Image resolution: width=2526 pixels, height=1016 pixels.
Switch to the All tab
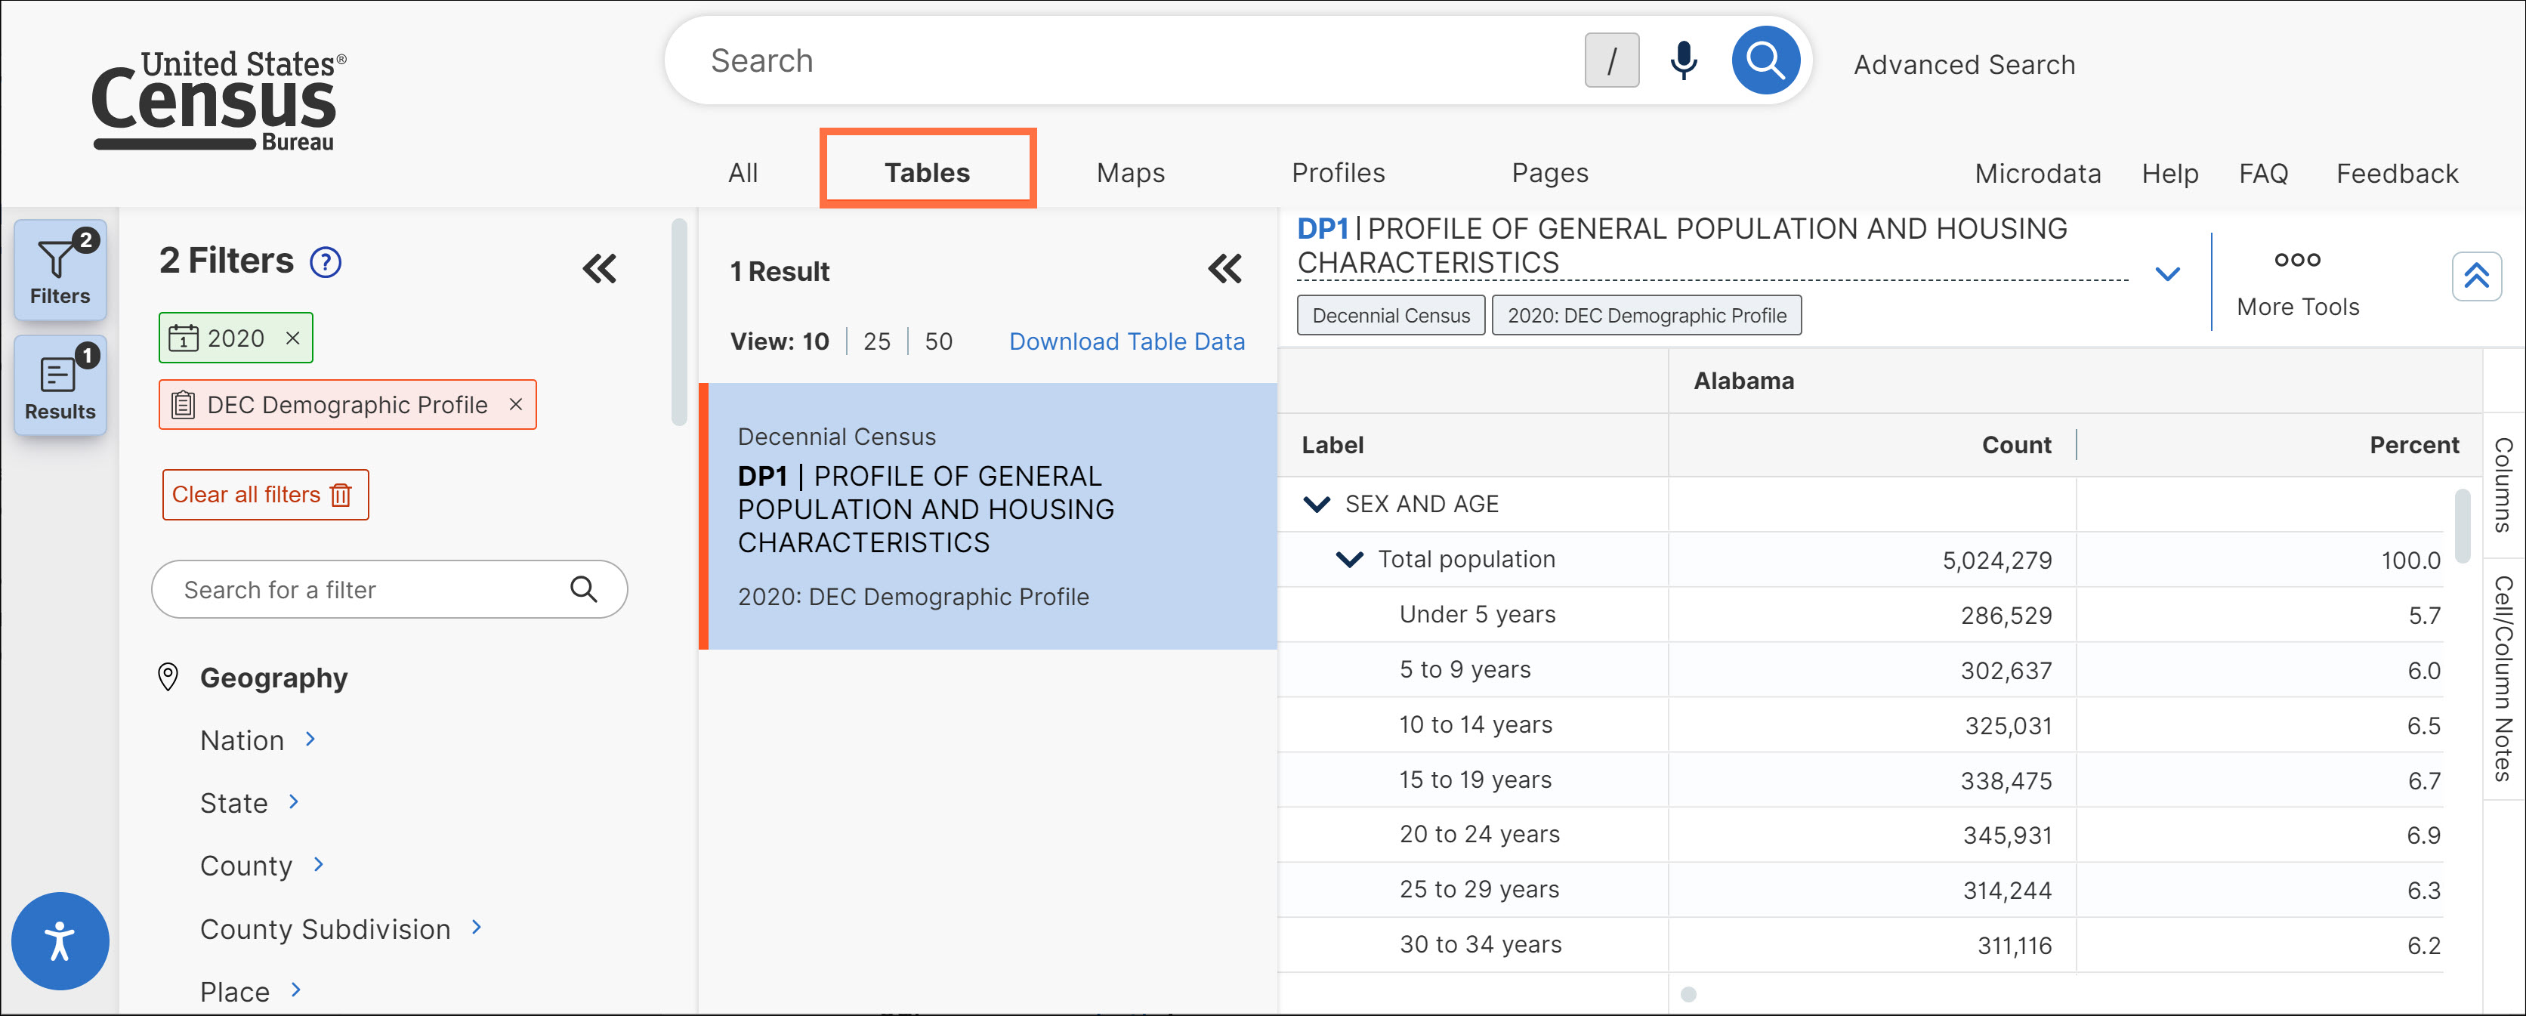743,172
